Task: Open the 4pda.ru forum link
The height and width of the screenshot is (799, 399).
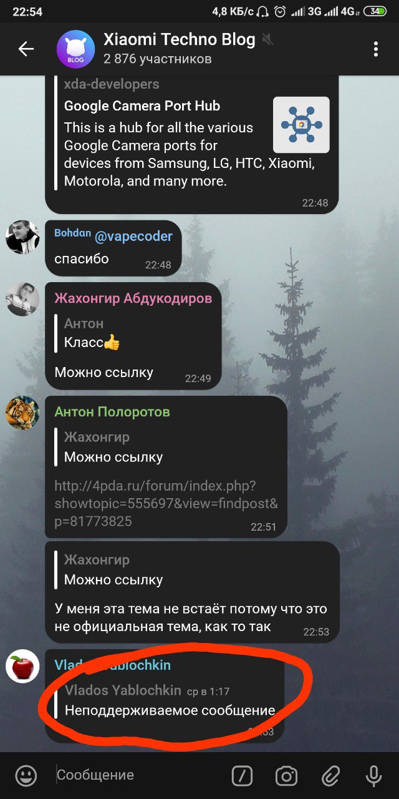Action: pos(166,503)
